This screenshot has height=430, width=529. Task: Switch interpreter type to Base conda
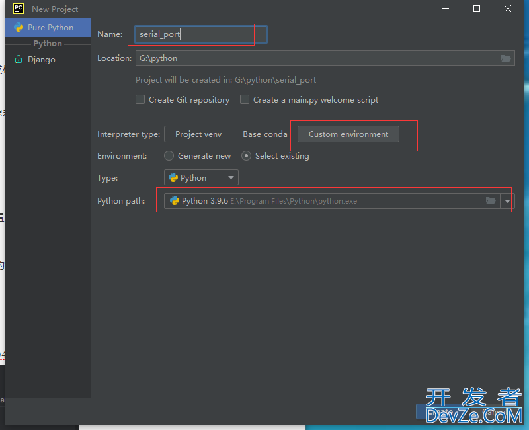click(x=265, y=134)
